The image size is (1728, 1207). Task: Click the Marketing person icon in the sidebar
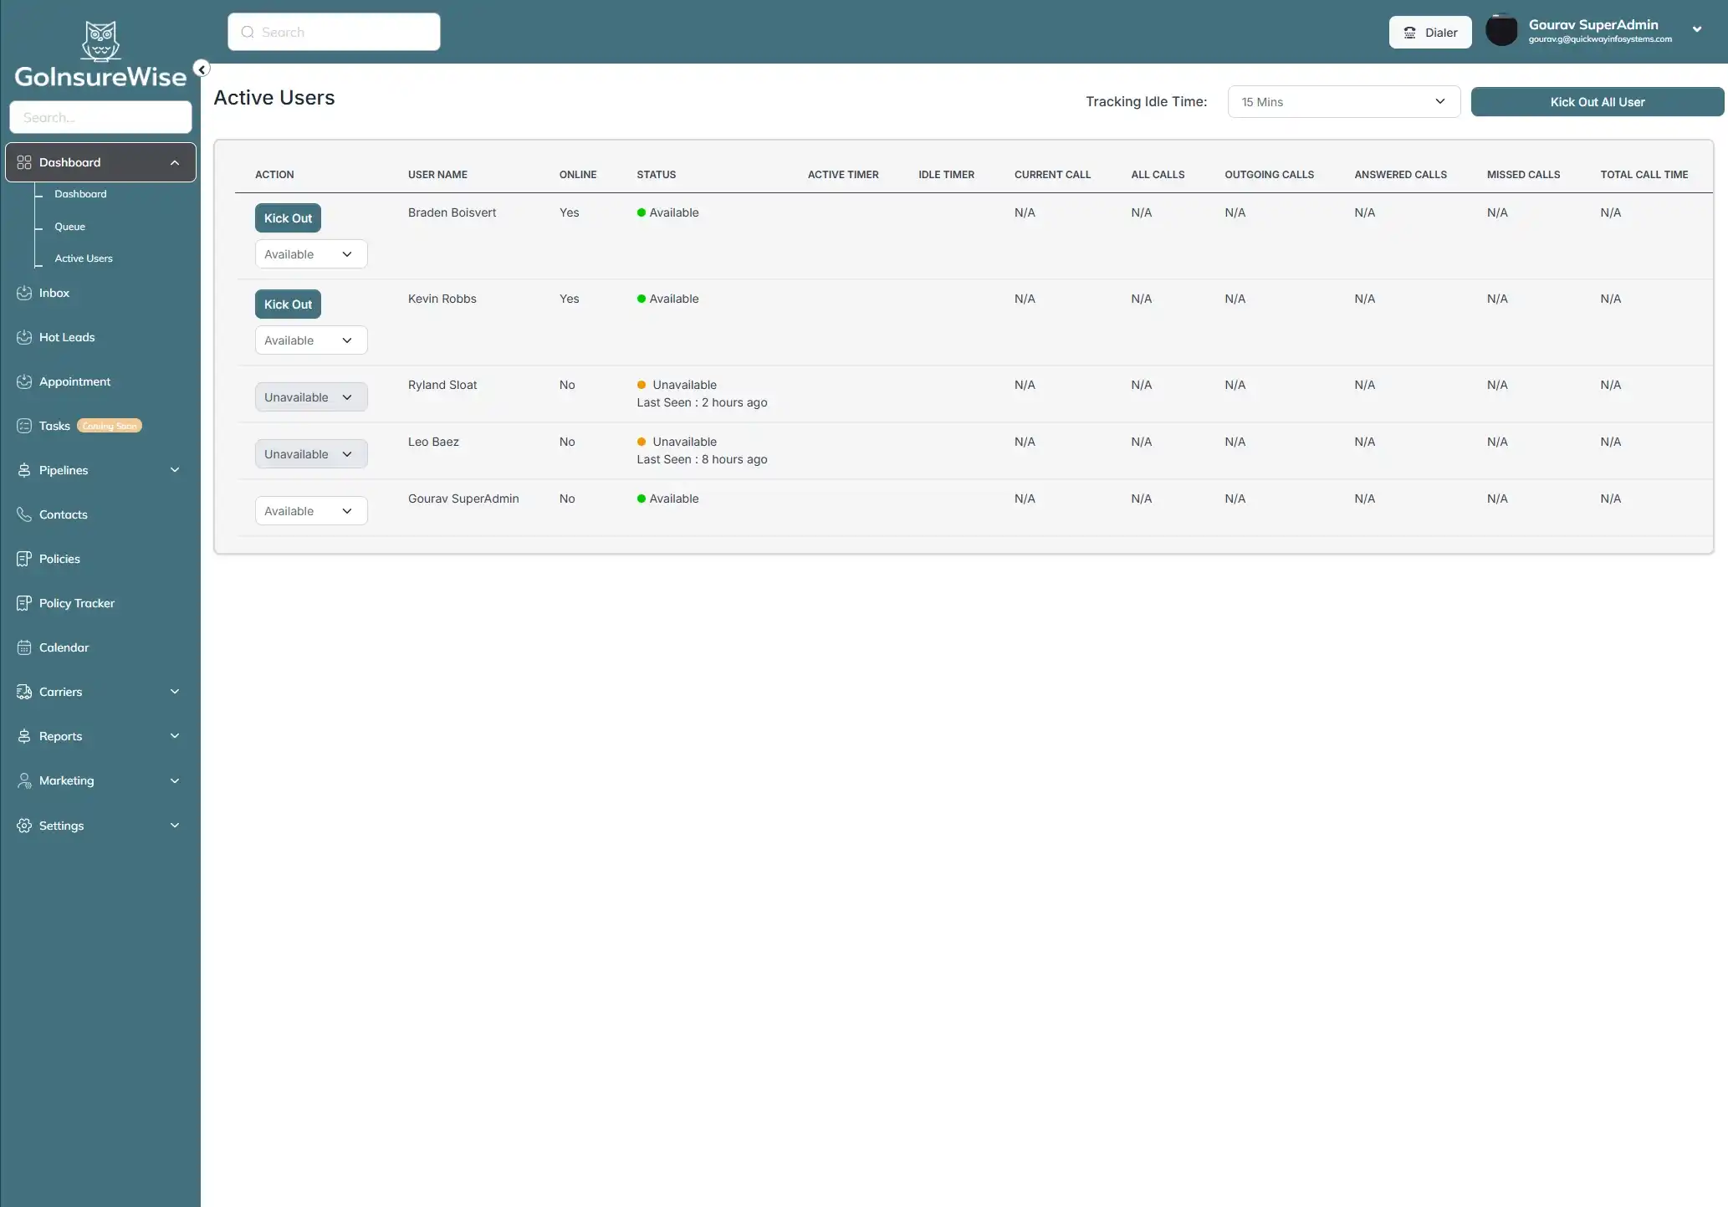point(24,780)
